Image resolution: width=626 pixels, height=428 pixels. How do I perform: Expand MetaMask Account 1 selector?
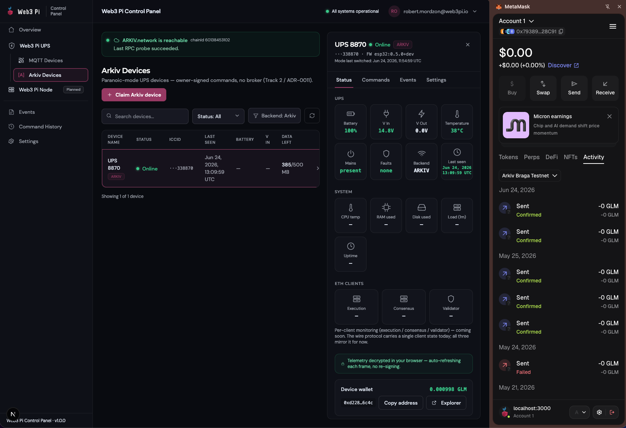coord(516,21)
